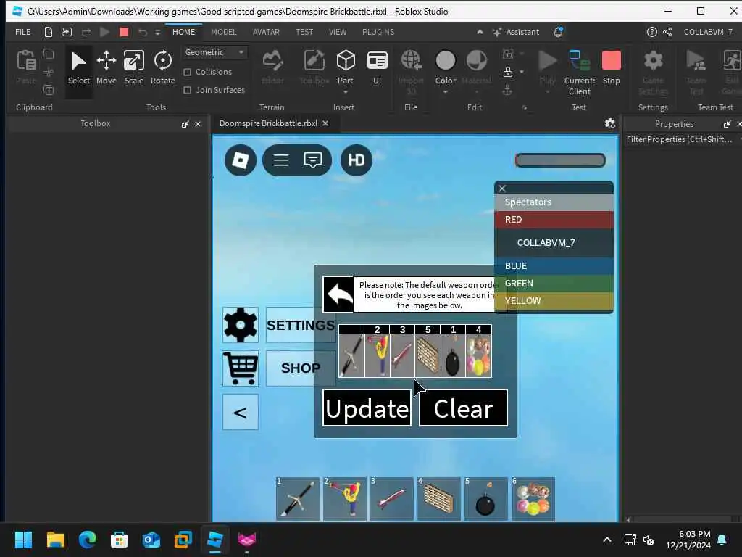Select the RED team row
Screen dimensions: 742x557
554,220
